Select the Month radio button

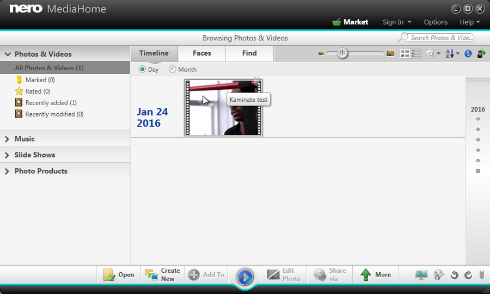coord(172,69)
